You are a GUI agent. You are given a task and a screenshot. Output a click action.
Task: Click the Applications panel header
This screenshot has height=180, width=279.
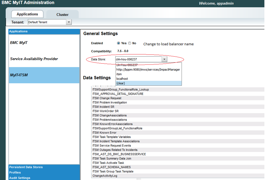click(x=44, y=32)
